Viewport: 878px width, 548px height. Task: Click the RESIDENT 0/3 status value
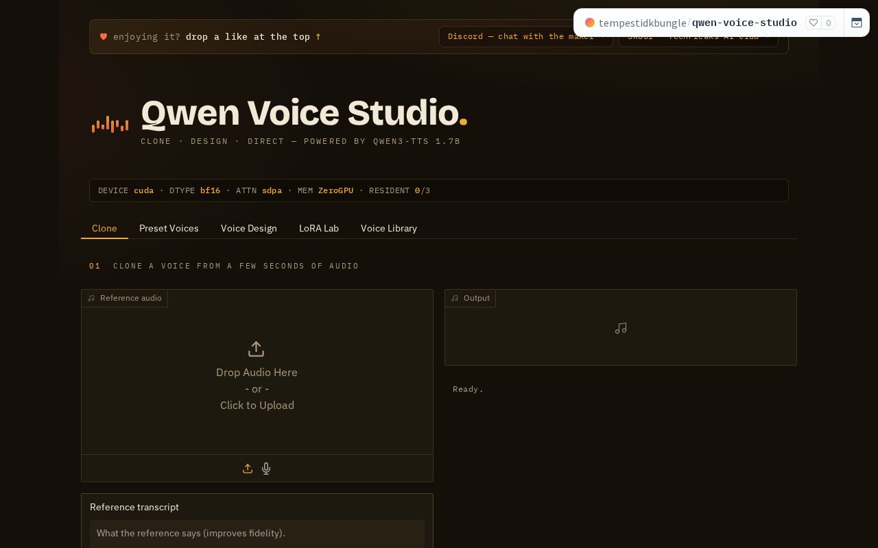point(423,190)
